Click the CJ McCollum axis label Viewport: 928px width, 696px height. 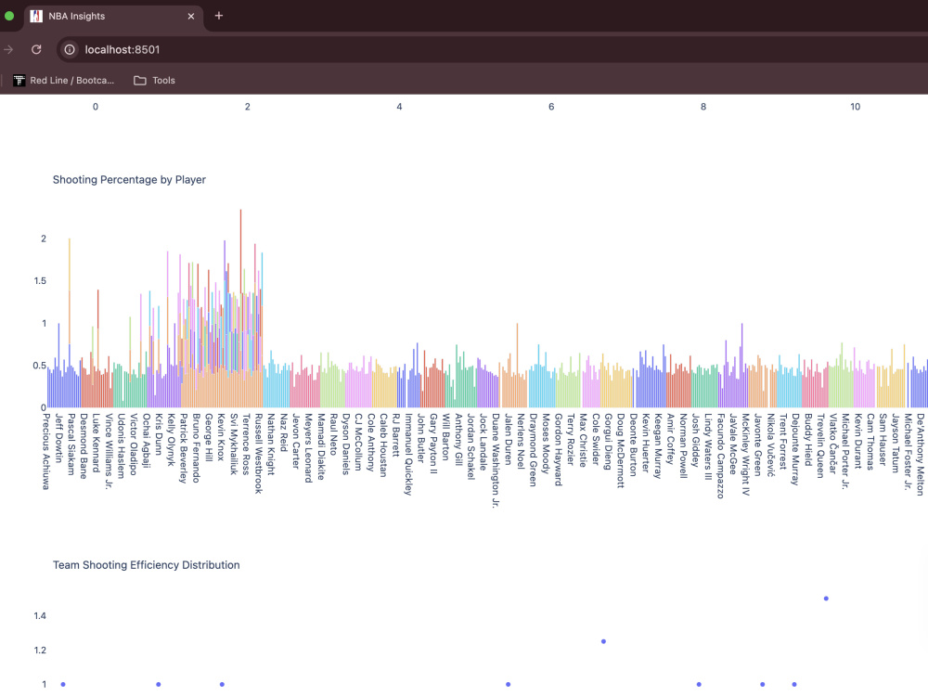click(358, 442)
